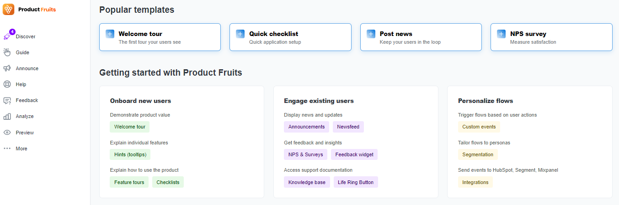Open the Feature tours tag
Screen dimensions: 619x205
[x=129, y=182]
